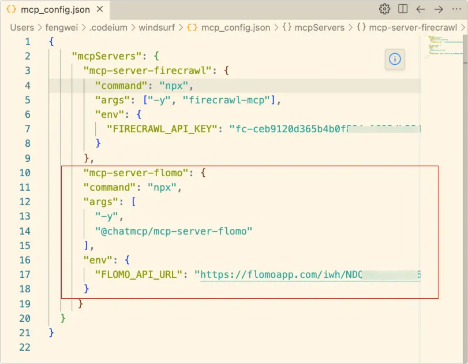Click line number 1 in the gutter
Screen dimensions: 468x364
[28, 42]
